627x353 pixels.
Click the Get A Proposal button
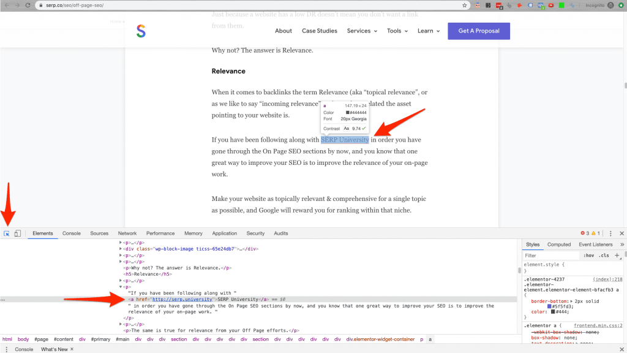(x=479, y=31)
